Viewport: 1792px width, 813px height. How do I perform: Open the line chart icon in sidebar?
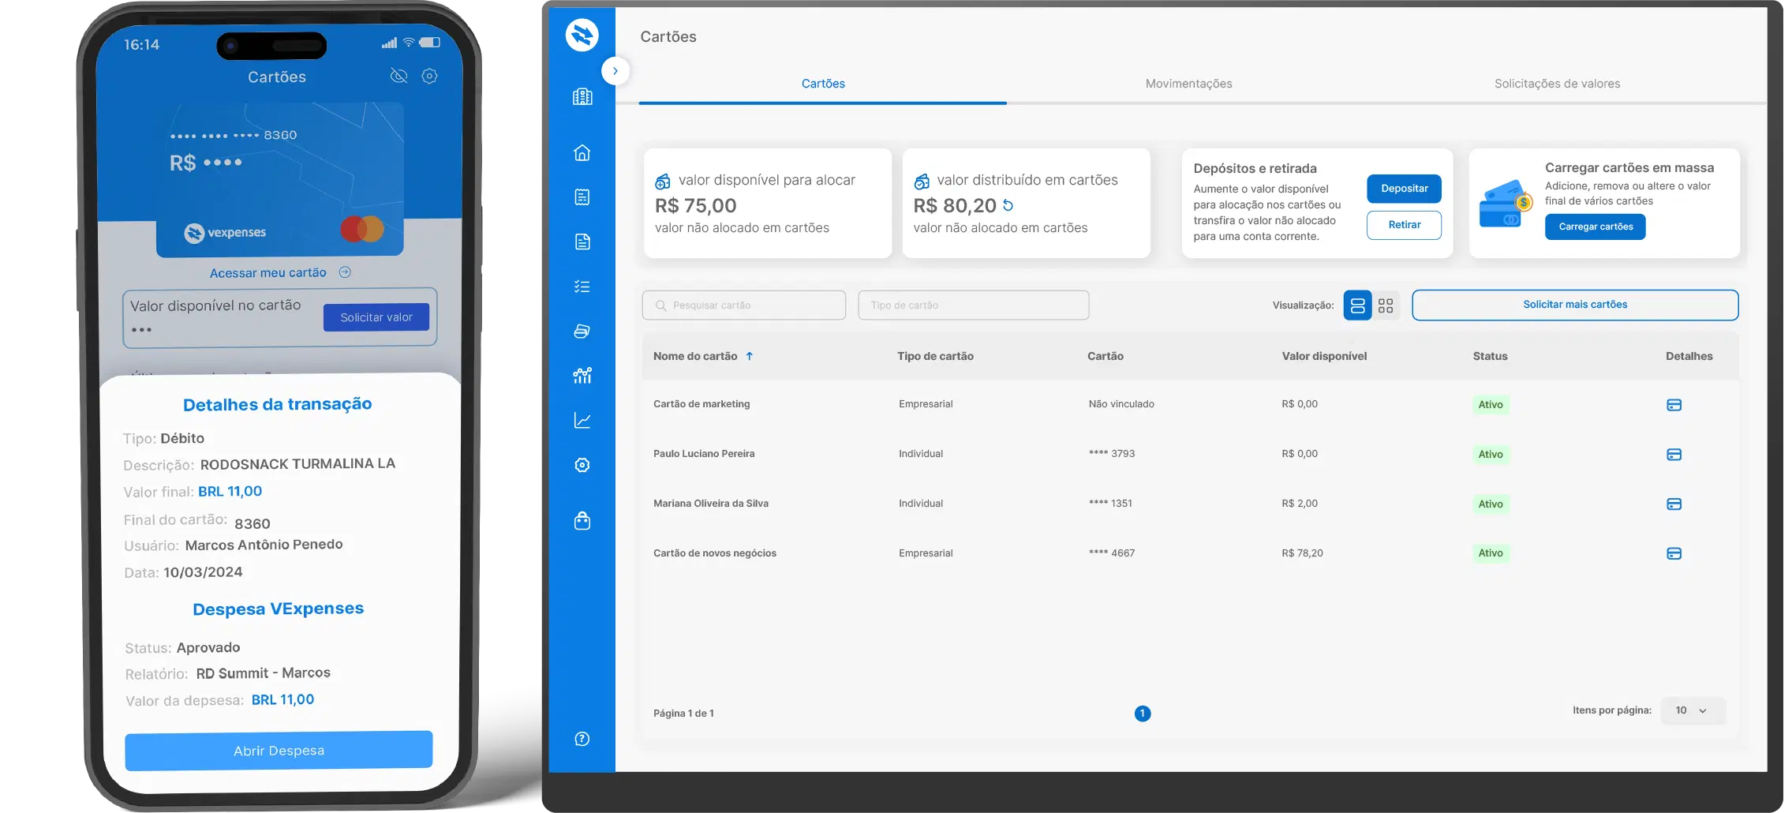(582, 421)
